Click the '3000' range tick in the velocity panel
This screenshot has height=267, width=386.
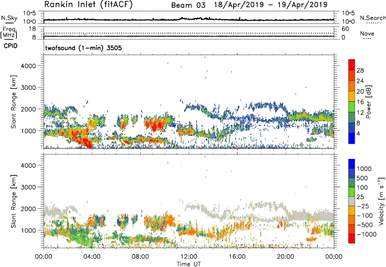[28, 187]
